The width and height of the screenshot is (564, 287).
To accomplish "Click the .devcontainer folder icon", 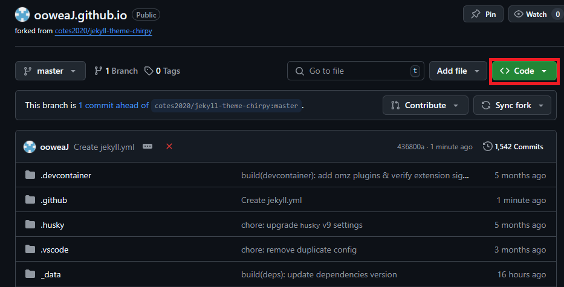I will 30,175.
